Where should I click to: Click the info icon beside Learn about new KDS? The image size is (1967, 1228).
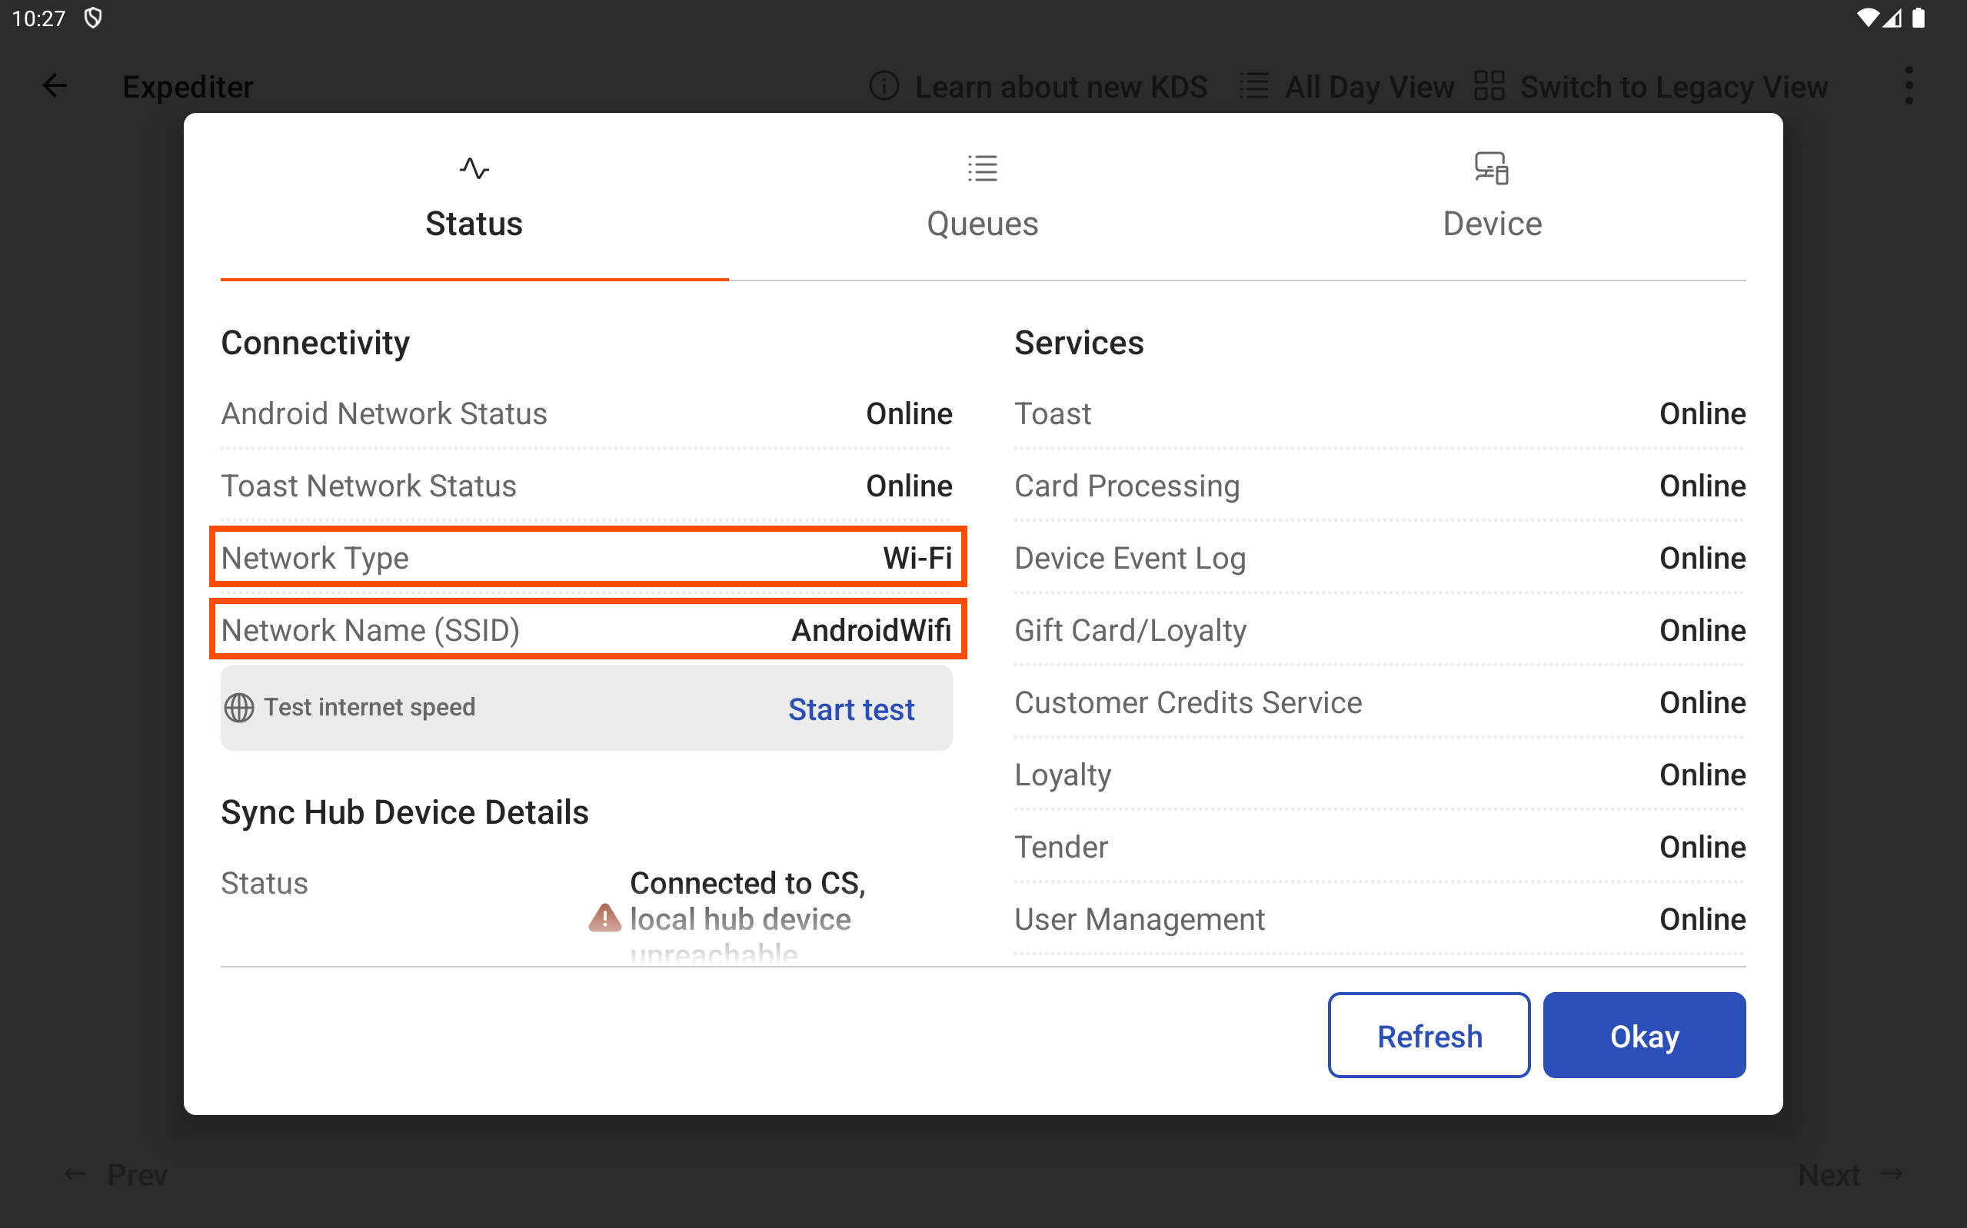coord(884,85)
